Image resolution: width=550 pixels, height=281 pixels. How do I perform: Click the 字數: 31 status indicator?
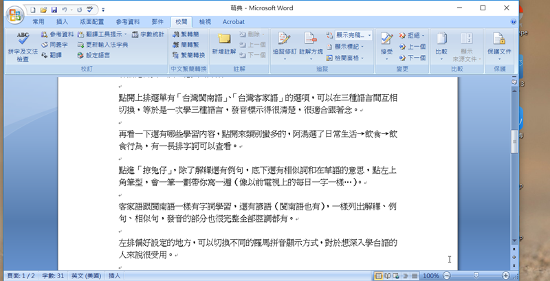[x=53, y=276]
